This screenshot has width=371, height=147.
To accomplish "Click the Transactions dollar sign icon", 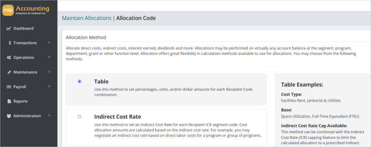I will 10,43.
